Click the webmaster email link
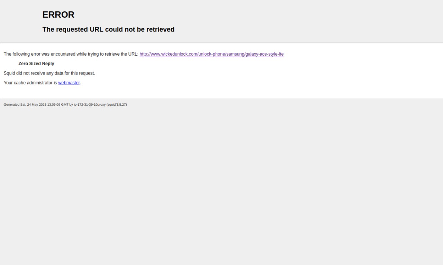 [x=69, y=83]
